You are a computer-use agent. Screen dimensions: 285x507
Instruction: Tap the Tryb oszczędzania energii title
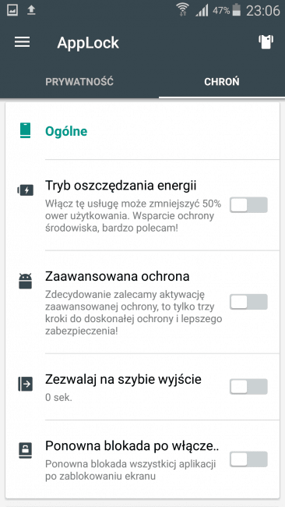[121, 186]
